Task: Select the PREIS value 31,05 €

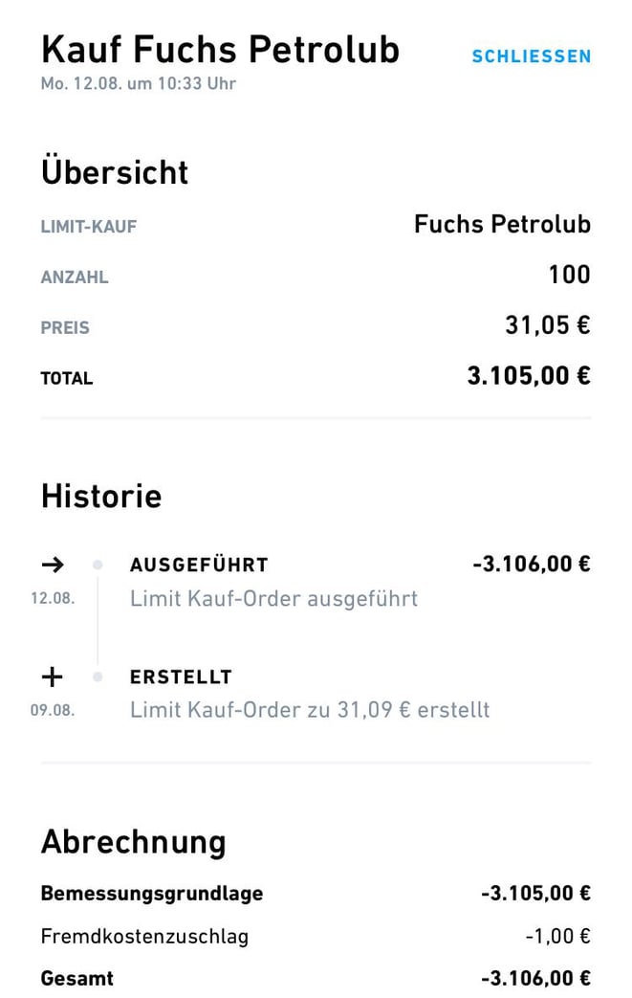Action: coord(546,325)
